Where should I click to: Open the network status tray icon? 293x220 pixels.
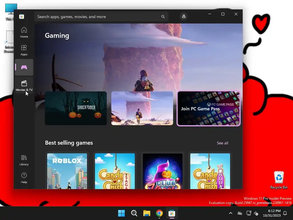coord(249,213)
